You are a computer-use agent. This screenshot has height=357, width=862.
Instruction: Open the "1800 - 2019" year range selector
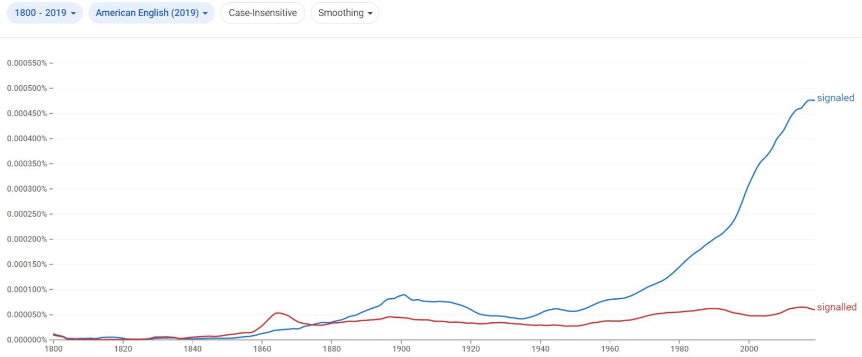44,12
